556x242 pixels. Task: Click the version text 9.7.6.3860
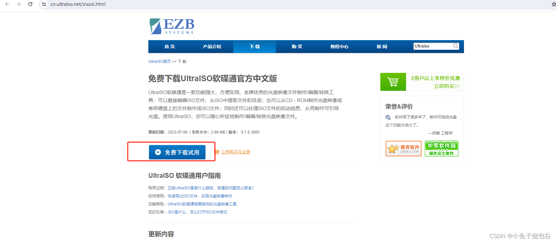click(250, 132)
